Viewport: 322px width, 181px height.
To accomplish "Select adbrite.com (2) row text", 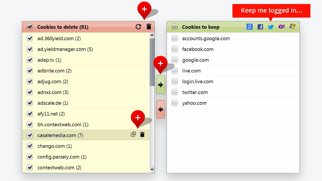I will pos(55,71).
